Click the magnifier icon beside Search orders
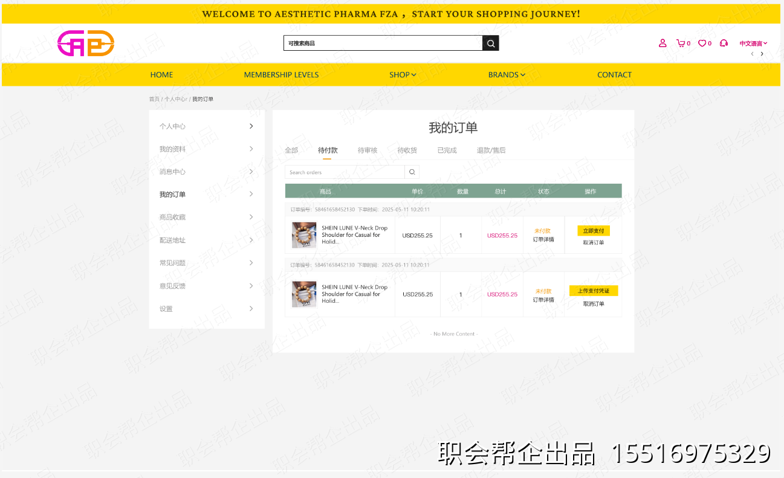This screenshot has width=784, height=478. coord(412,172)
